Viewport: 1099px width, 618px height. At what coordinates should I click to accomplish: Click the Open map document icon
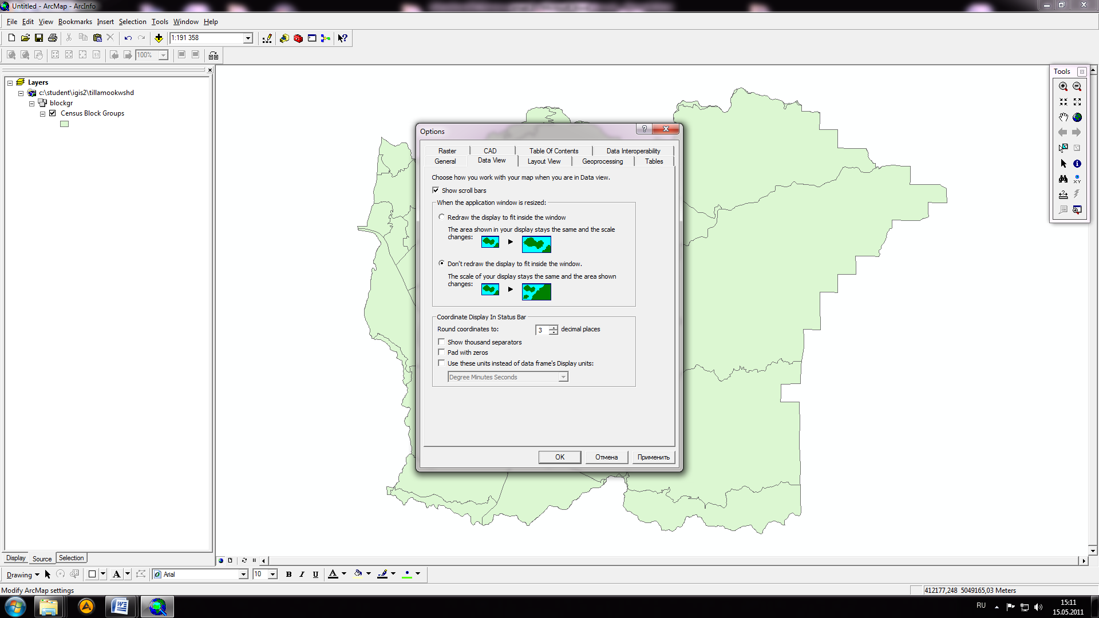pos(25,38)
